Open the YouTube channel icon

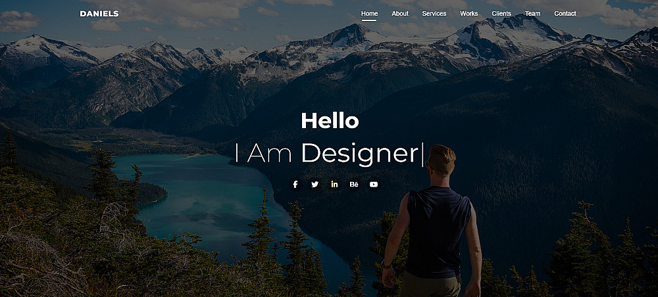[x=374, y=185]
